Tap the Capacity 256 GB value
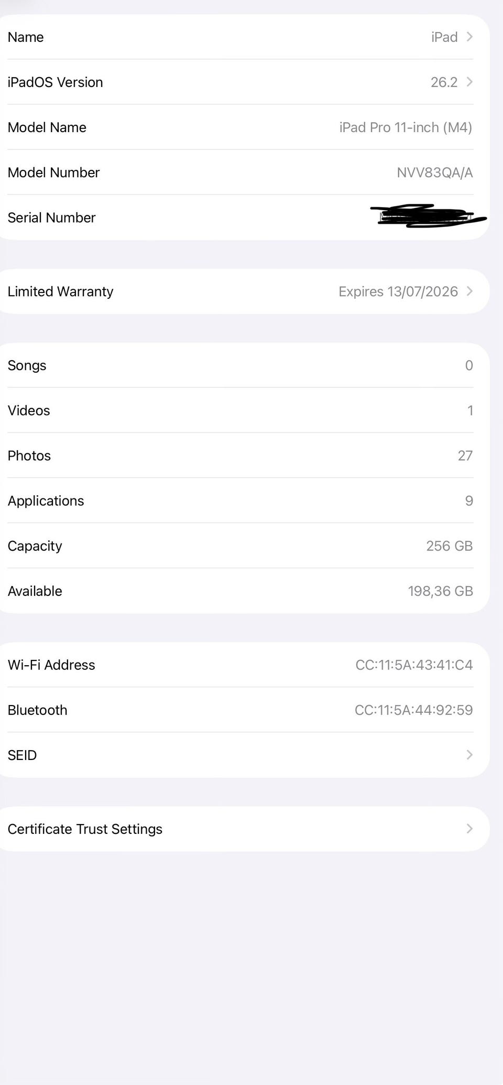This screenshot has width=503, height=1085. 449,546
